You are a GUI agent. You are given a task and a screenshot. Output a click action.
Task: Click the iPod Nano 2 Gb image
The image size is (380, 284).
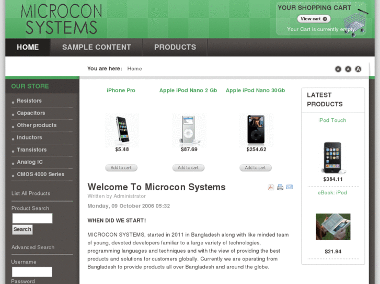(x=189, y=130)
